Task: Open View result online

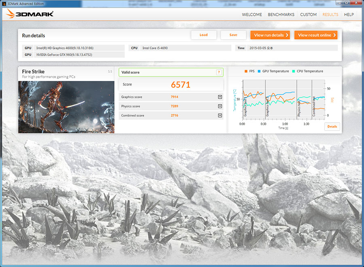Action: [316, 35]
